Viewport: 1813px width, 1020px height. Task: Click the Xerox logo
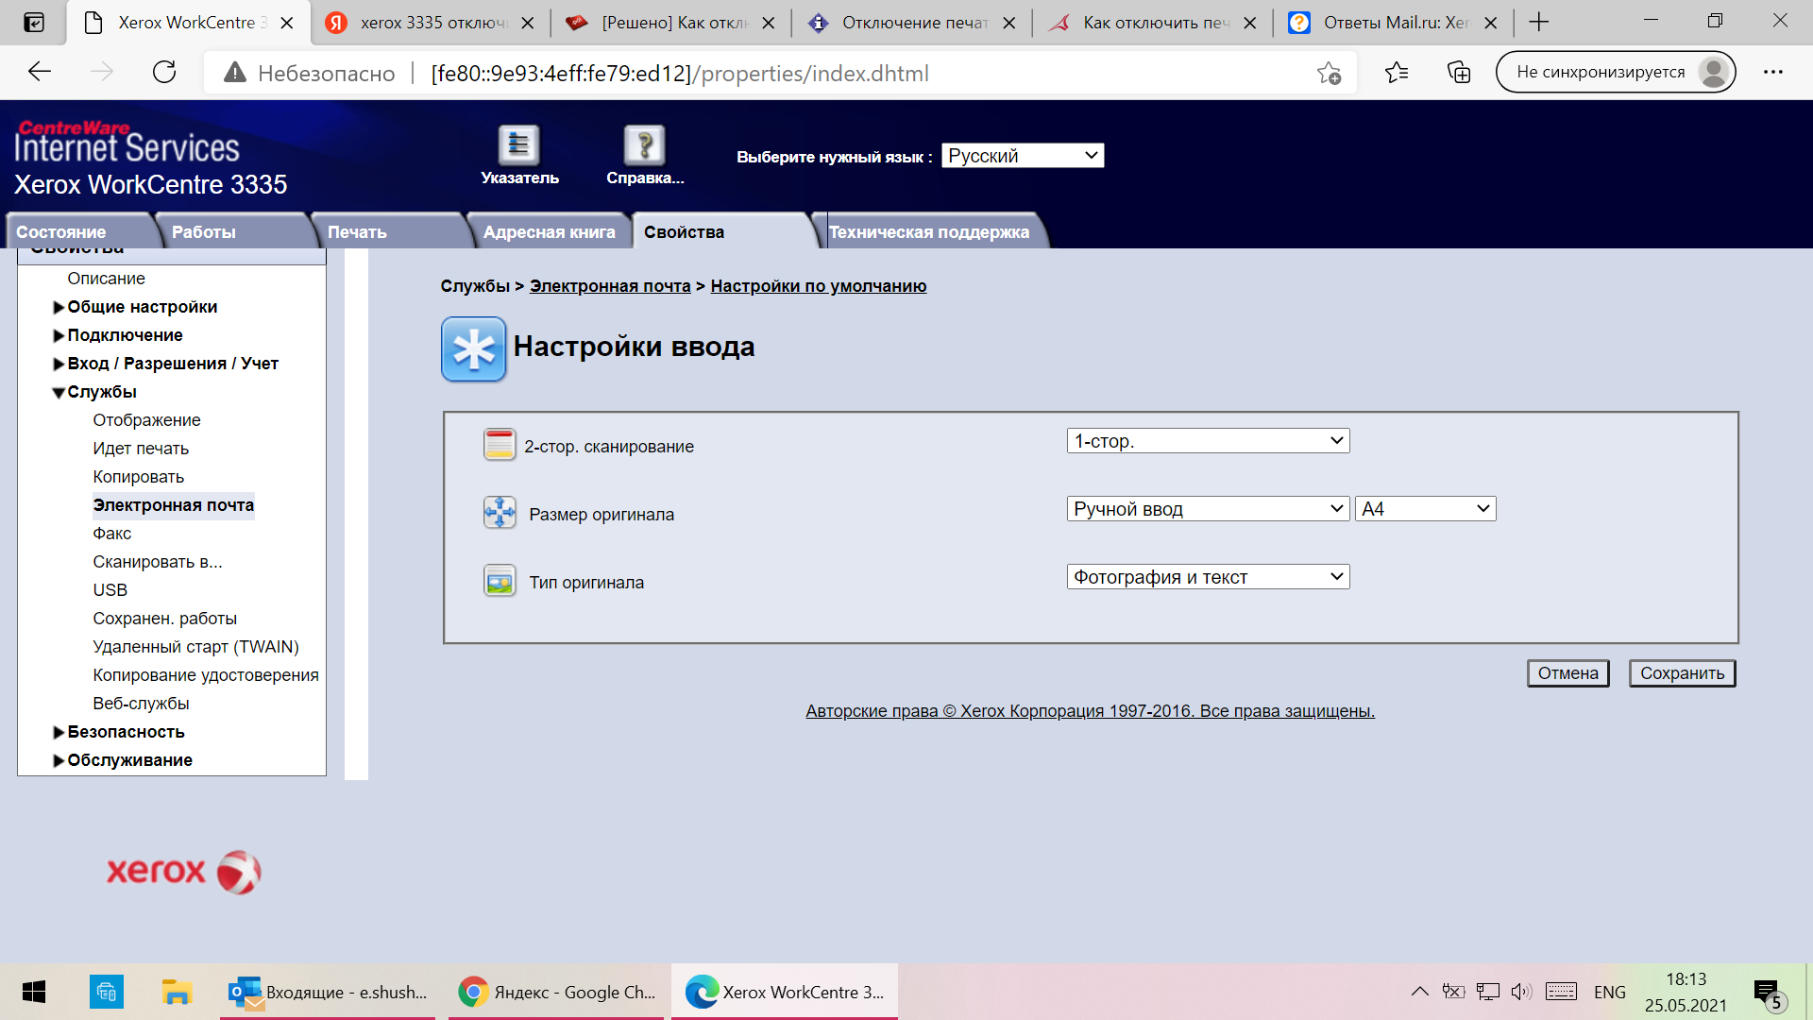pyautogui.click(x=184, y=872)
